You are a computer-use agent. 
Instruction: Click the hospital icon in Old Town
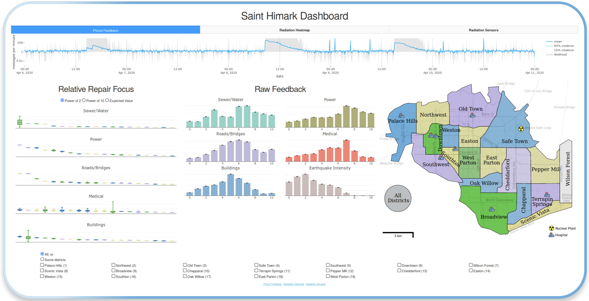pyautogui.click(x=473, y=115)
